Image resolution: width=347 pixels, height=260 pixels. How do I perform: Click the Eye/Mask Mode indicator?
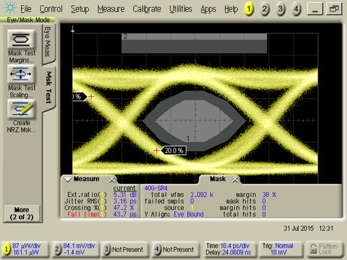pos(28,20)
